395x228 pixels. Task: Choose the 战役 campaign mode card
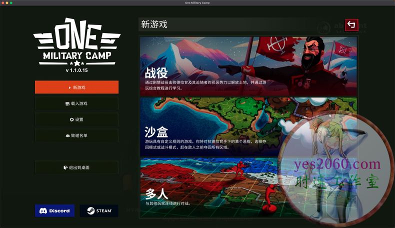tap(248, 65)
